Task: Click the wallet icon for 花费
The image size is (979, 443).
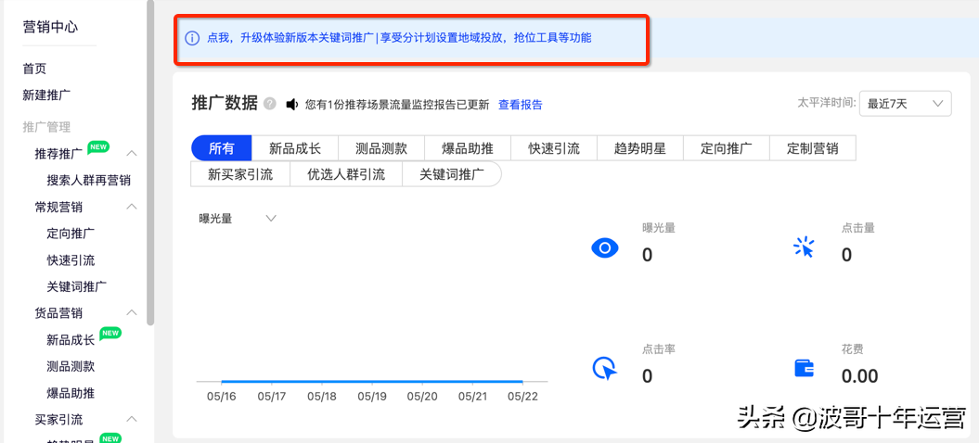Action: 805,368
